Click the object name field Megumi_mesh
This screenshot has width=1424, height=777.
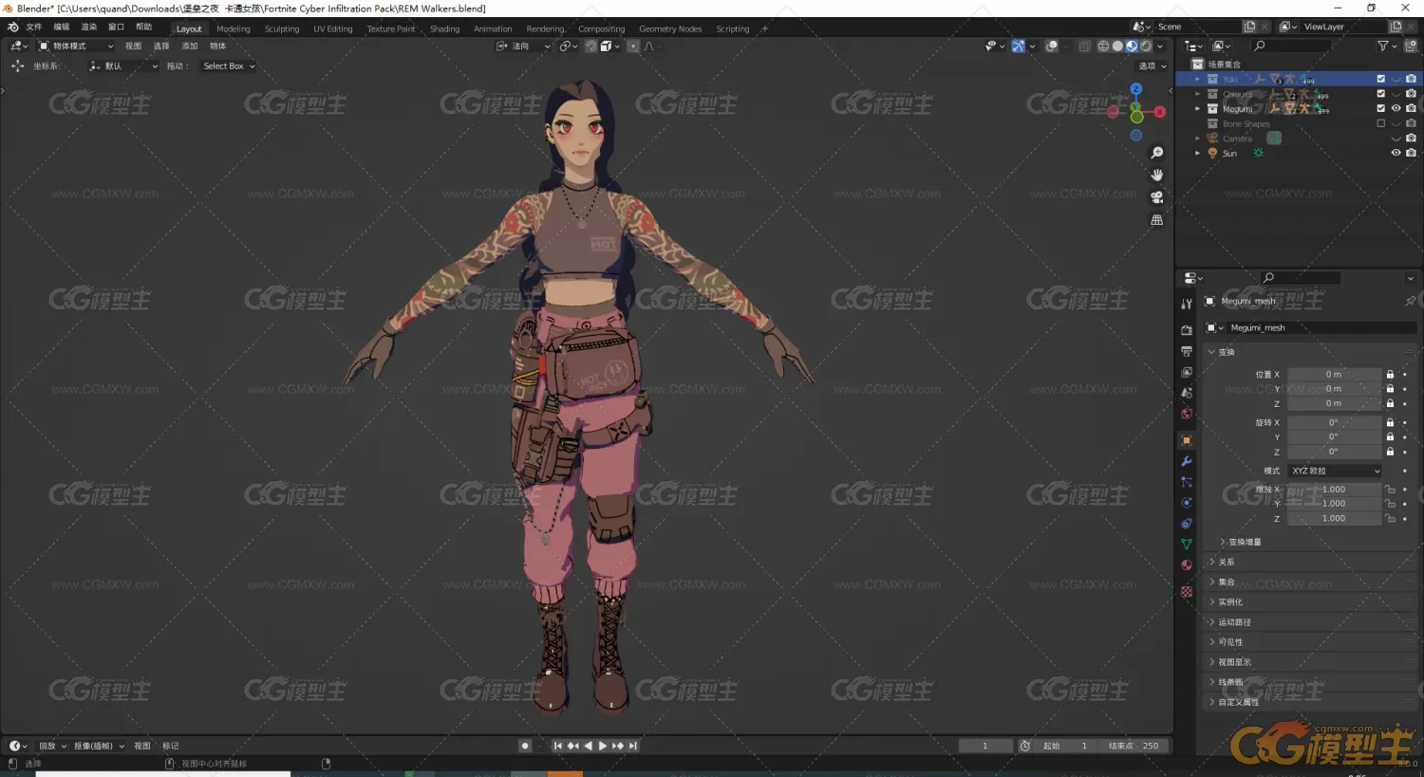pyautogui.click(x=1320, y=327)
